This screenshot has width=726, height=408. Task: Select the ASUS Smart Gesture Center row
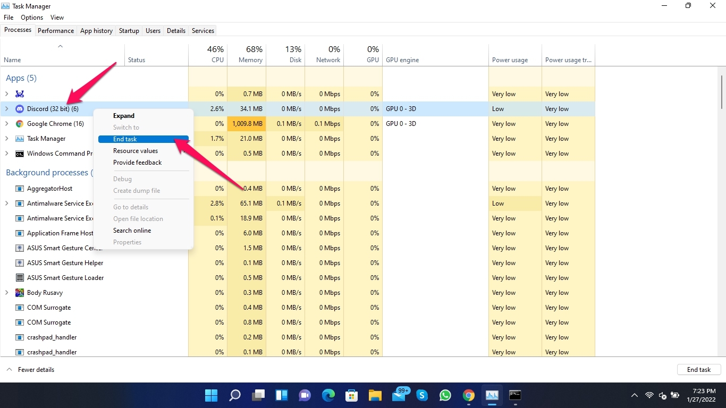(298, 248)
